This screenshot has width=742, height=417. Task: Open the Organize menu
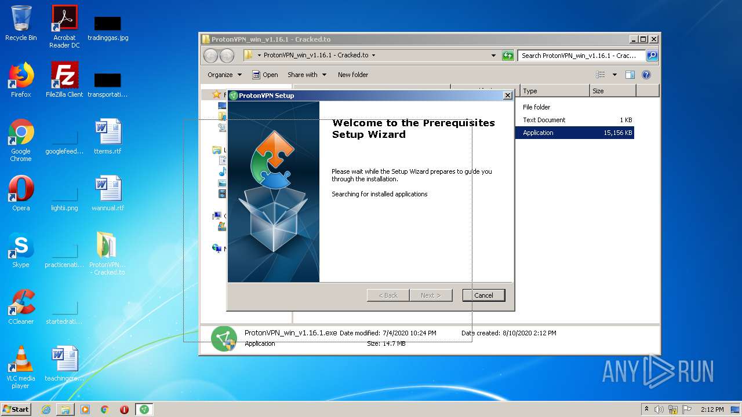click(224, 75)
